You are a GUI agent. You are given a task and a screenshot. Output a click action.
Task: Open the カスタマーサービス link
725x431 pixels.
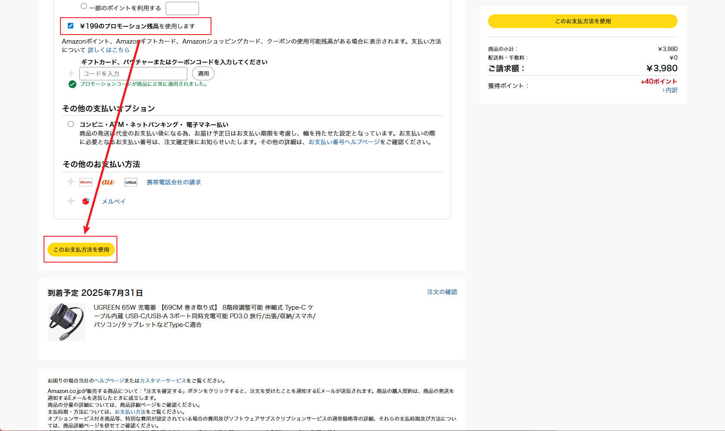(x=163, y=381)
